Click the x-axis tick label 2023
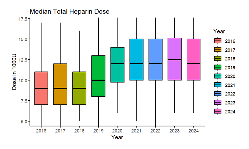This screenshot has width=249, height=149. point(175,131)
